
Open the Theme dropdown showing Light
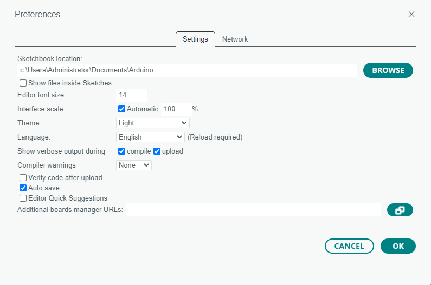pyautogui.click(x=152, y=123)
